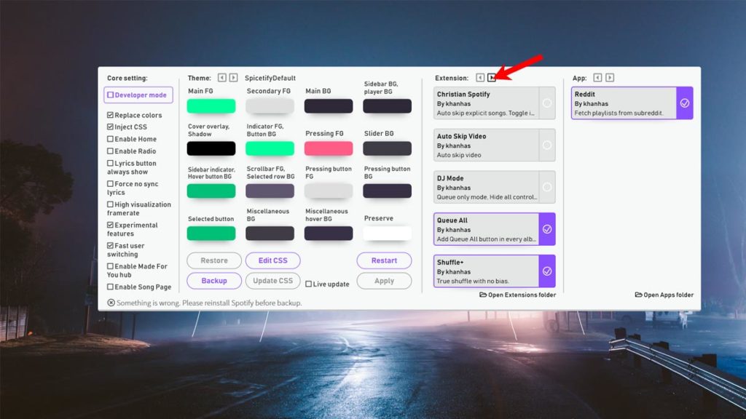Disable the Shuffle+ extension checkmark
Image resolution: width=746 pixels, height=419 pixels.
point(547,271)
